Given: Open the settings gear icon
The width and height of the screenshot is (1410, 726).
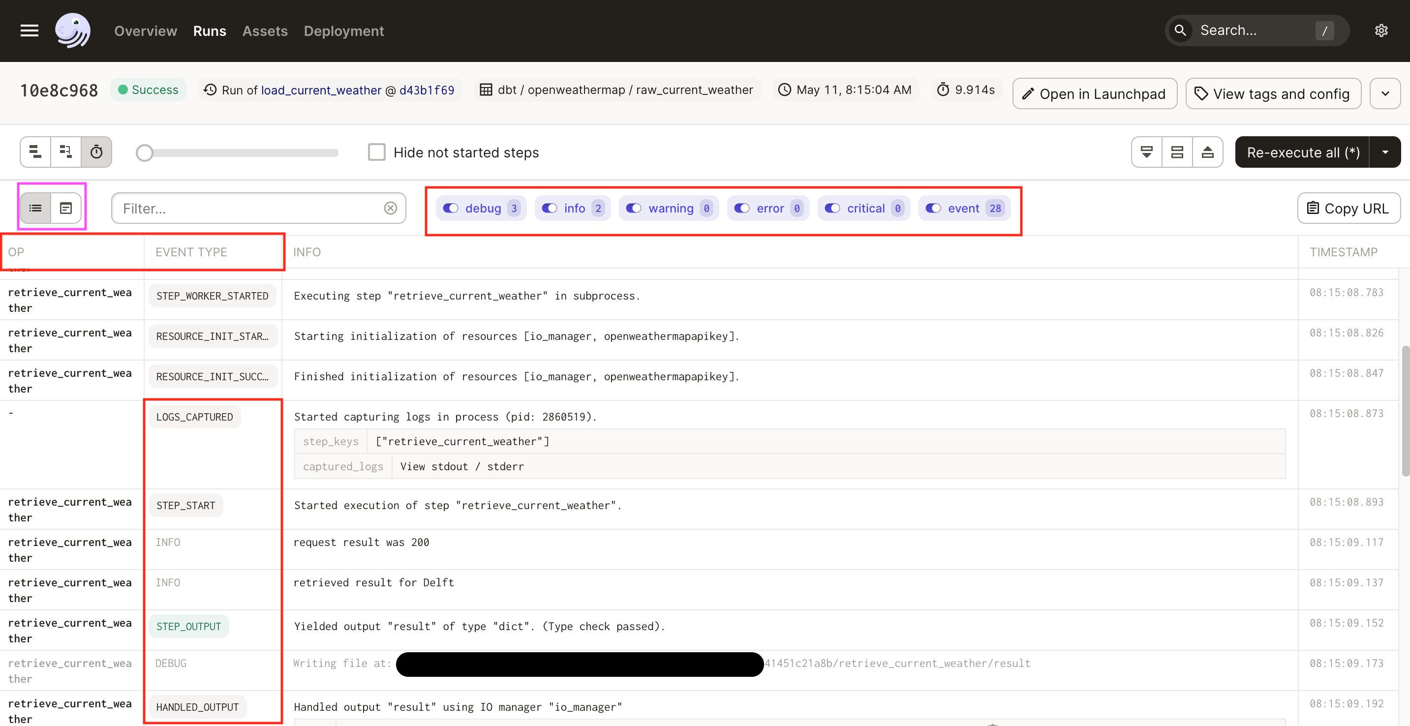Looking at the screenshot, I should click(1381, 30).
